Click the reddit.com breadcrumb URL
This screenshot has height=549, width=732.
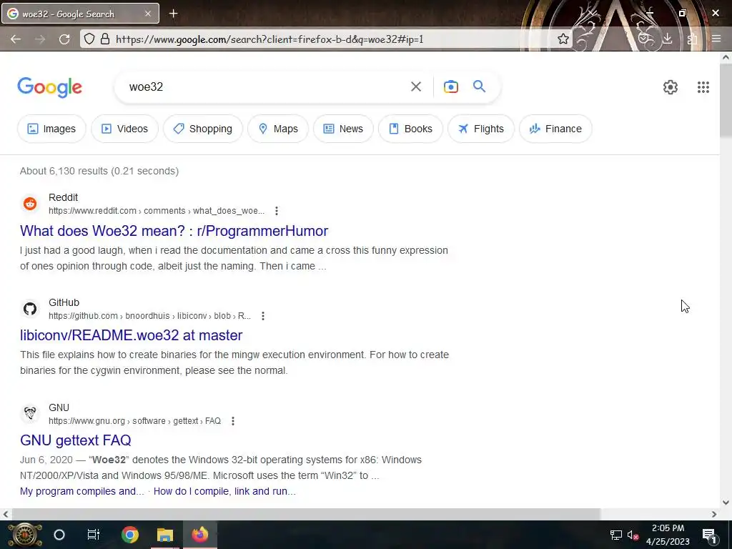(157, 211)
